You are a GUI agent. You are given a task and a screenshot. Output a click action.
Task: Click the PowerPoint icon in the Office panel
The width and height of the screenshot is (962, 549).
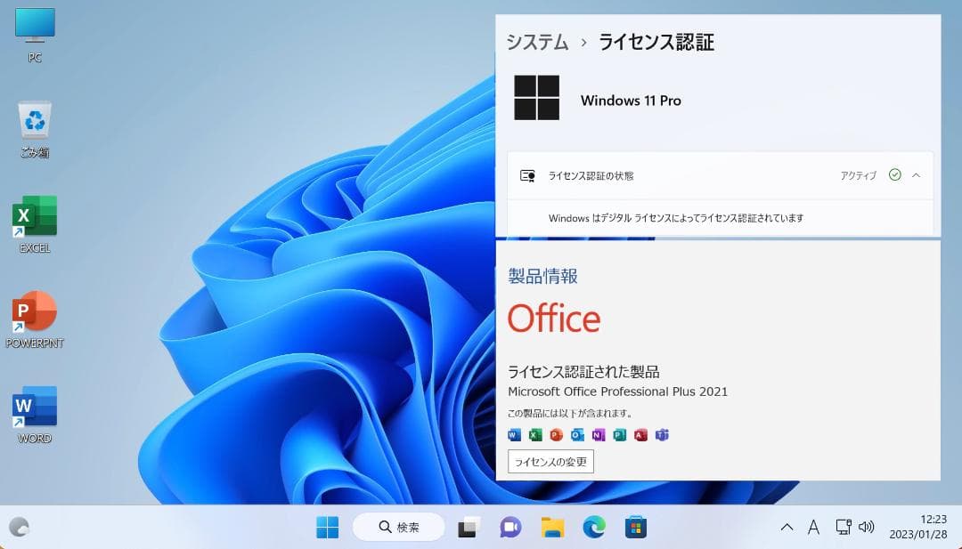(556, 435)
